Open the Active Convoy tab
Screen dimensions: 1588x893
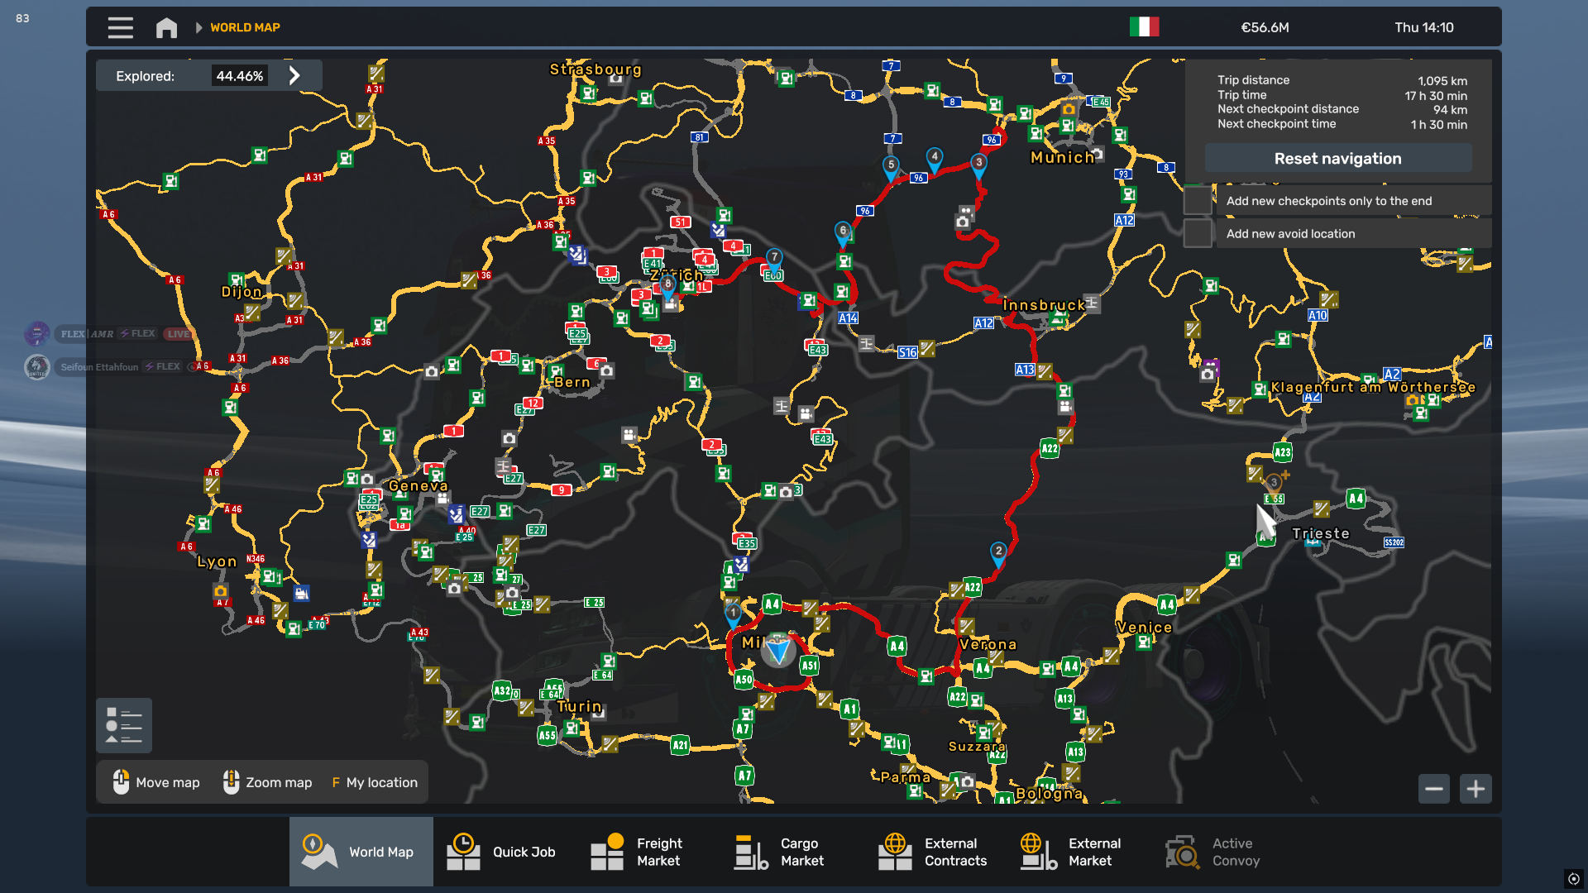[x=1224, y=852]
